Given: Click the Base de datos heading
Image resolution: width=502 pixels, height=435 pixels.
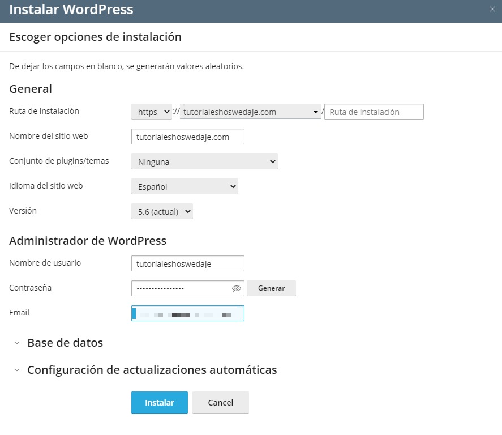Looking at the screenshot, I should (x=65, y=343).
